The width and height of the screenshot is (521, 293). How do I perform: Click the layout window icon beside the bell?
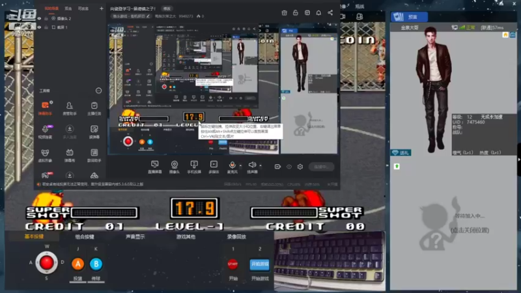(307, 12)
